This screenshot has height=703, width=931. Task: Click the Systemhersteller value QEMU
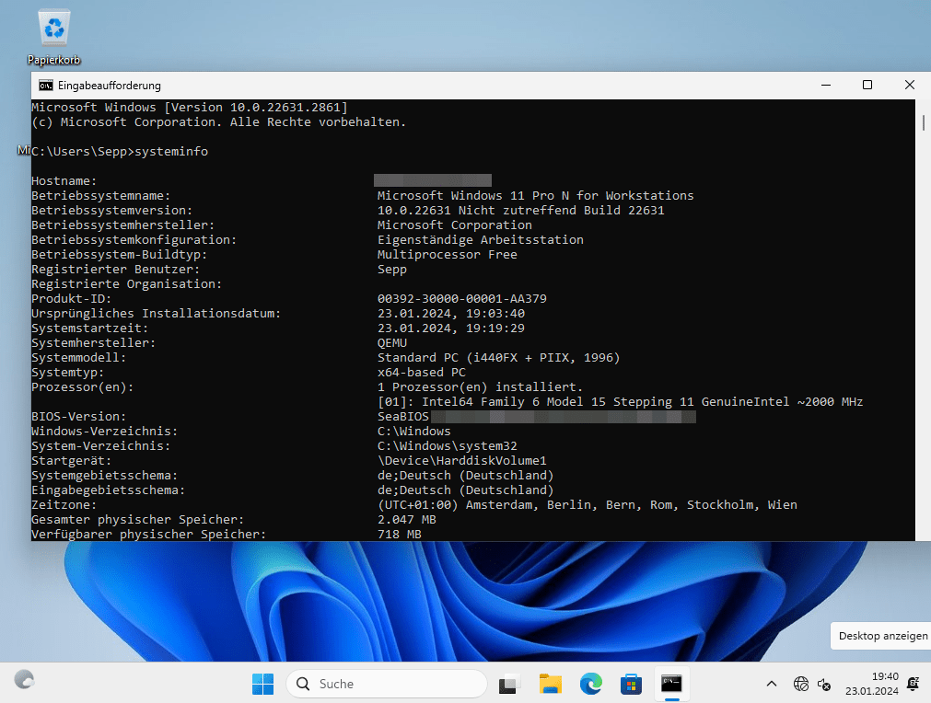392,343
